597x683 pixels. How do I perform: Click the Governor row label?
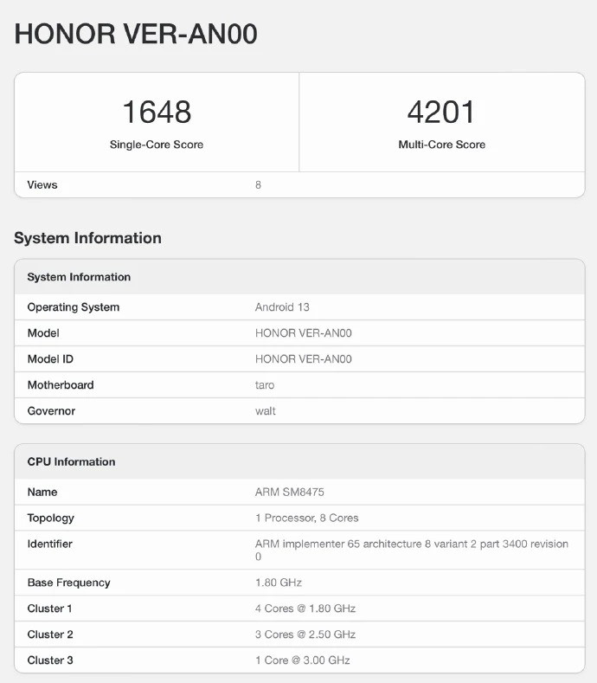tap(51, 411)
